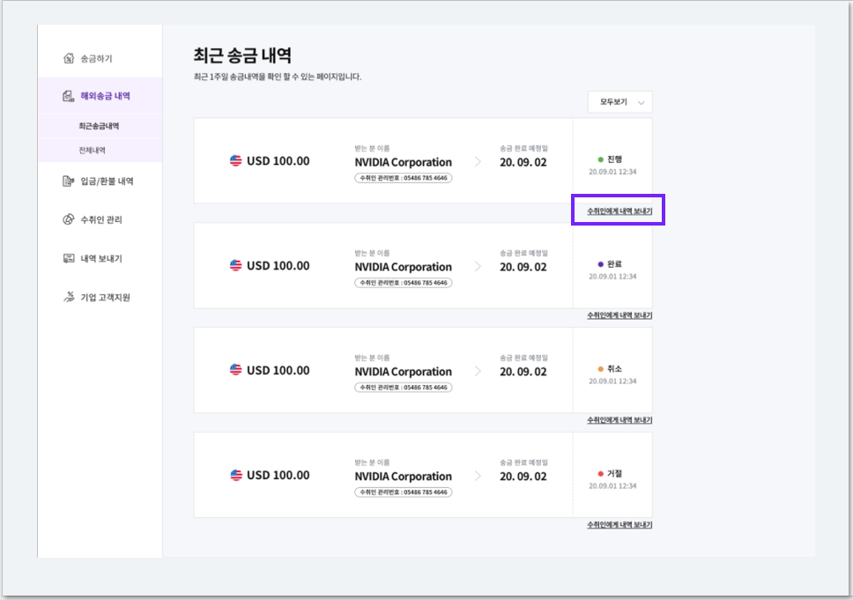The height and width of the screenshot is (600, 853).
Task: Click the 20.09.01 12:34 timestamp under 거절
Action: [612, 485]
